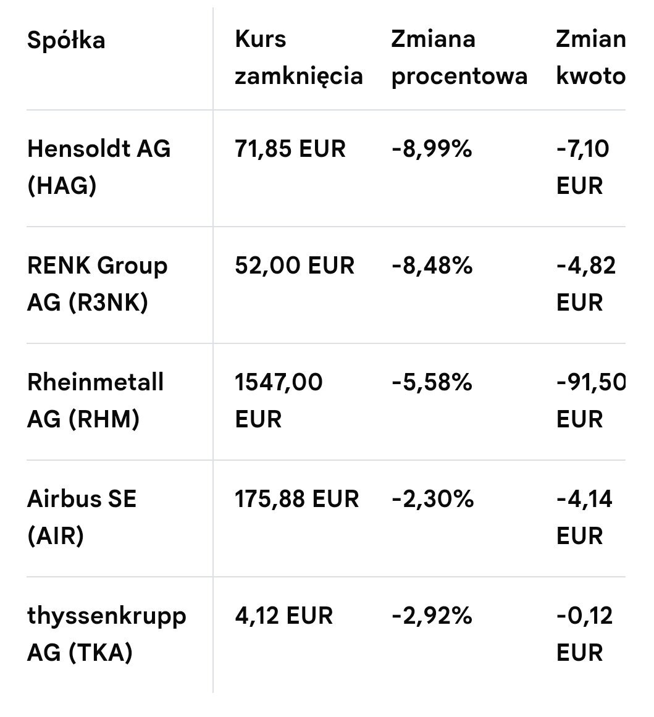Open the Hensoldt AG (HAG) company entry

(99, 167)
